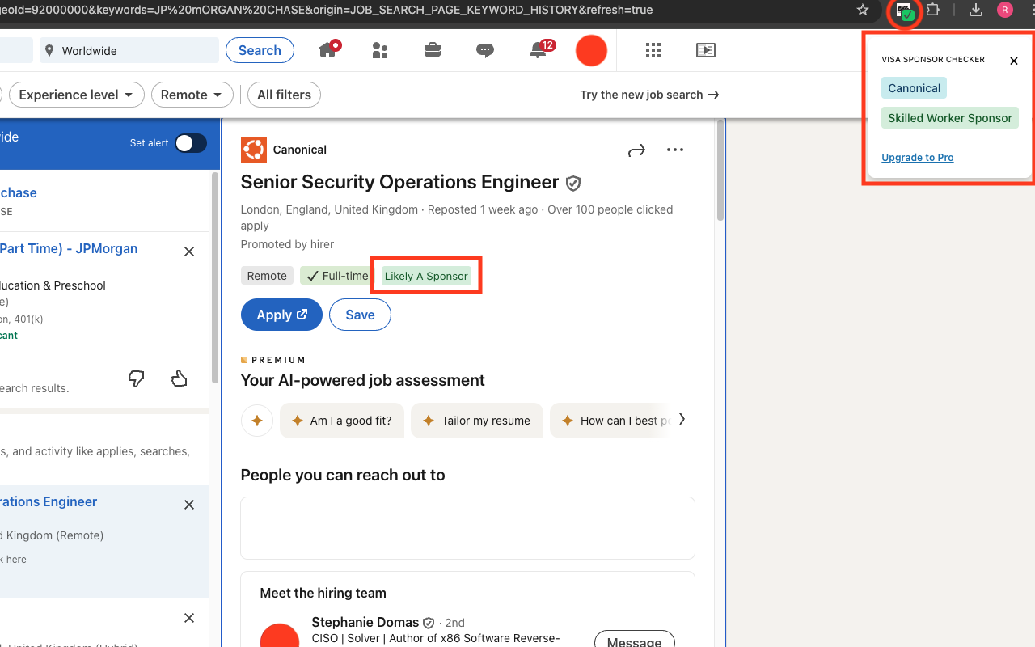The image size is (1035, 647).
Task: Open the For Business apps grid icon
Action: (653, 50)
